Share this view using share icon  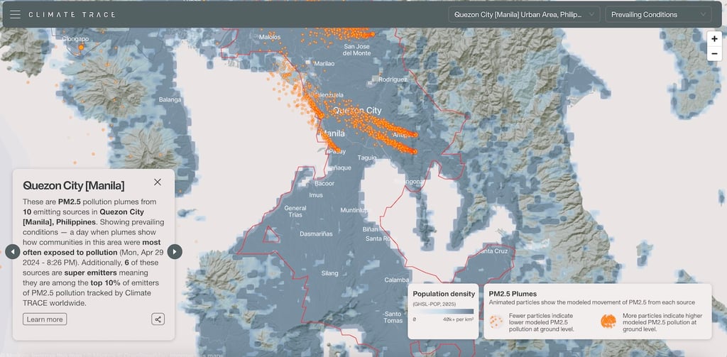pos(158,319)
